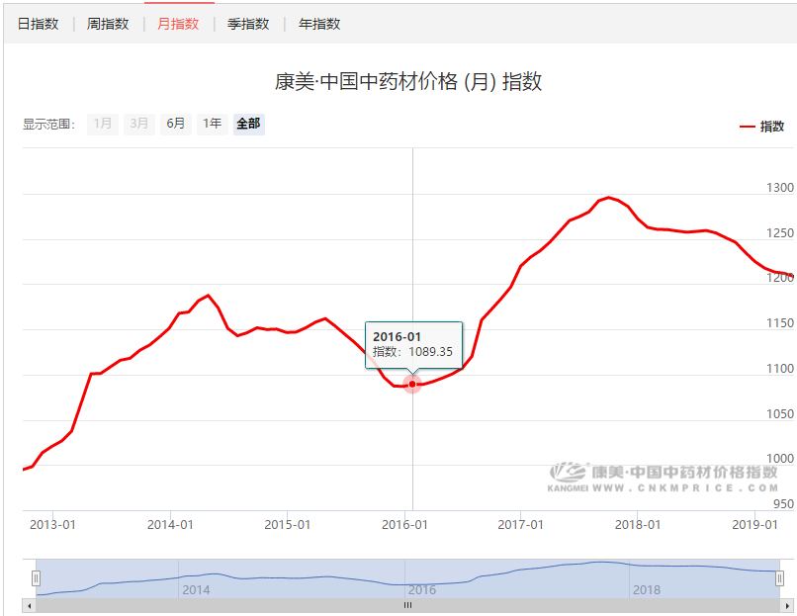Select the 季指数 tab

pos(248,24)
